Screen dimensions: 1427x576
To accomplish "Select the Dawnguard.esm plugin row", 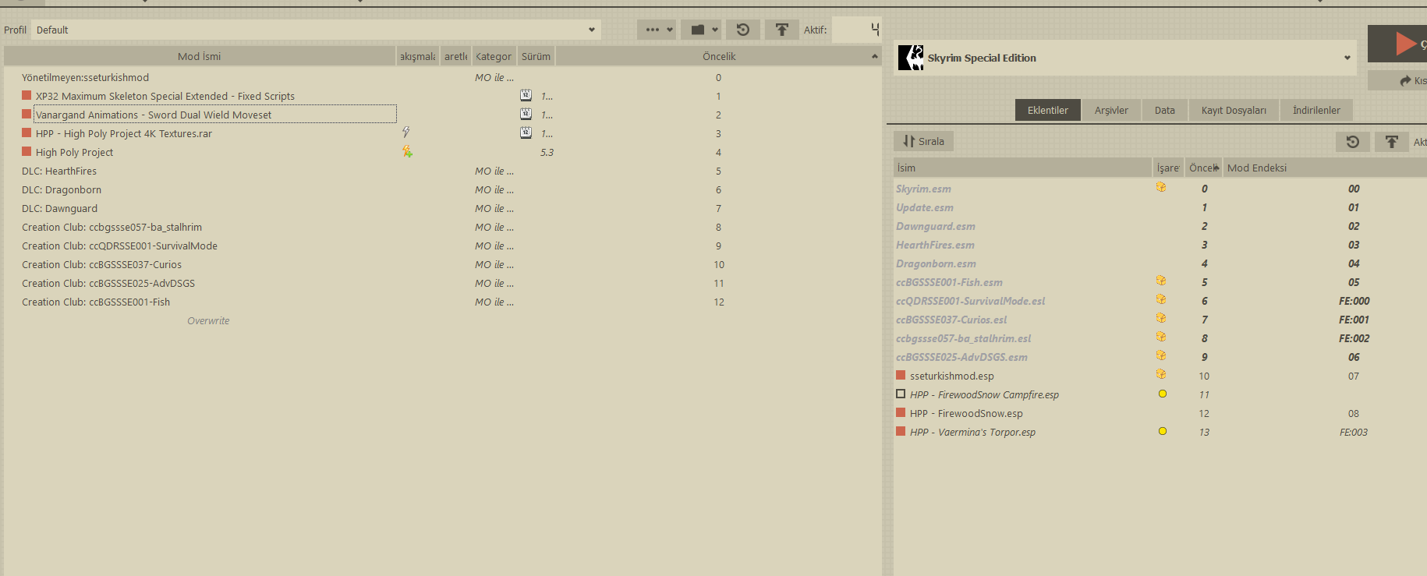I will pyautogui.click(x=1160, y=226).
